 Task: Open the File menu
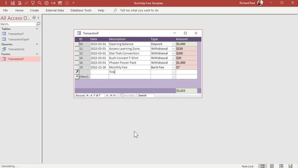(x=5, y=10)
